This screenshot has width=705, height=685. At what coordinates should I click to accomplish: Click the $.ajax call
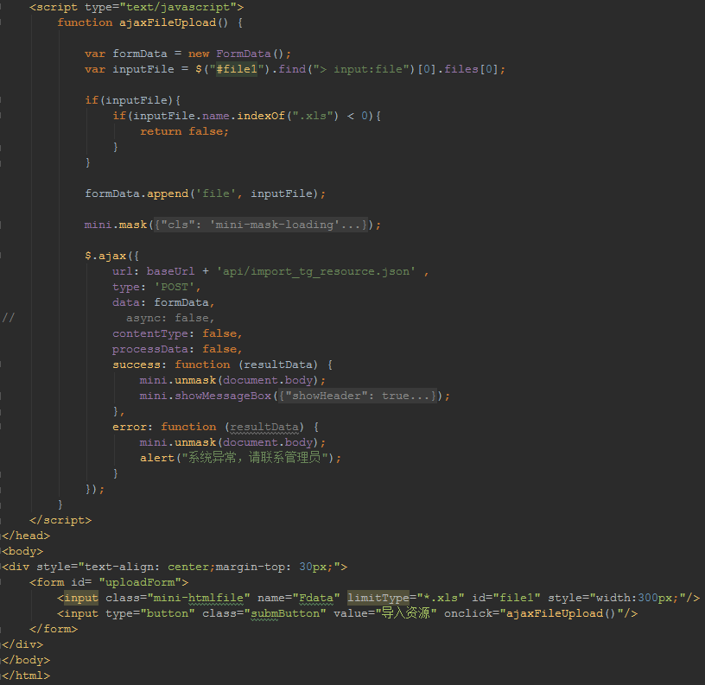point(105,256)
